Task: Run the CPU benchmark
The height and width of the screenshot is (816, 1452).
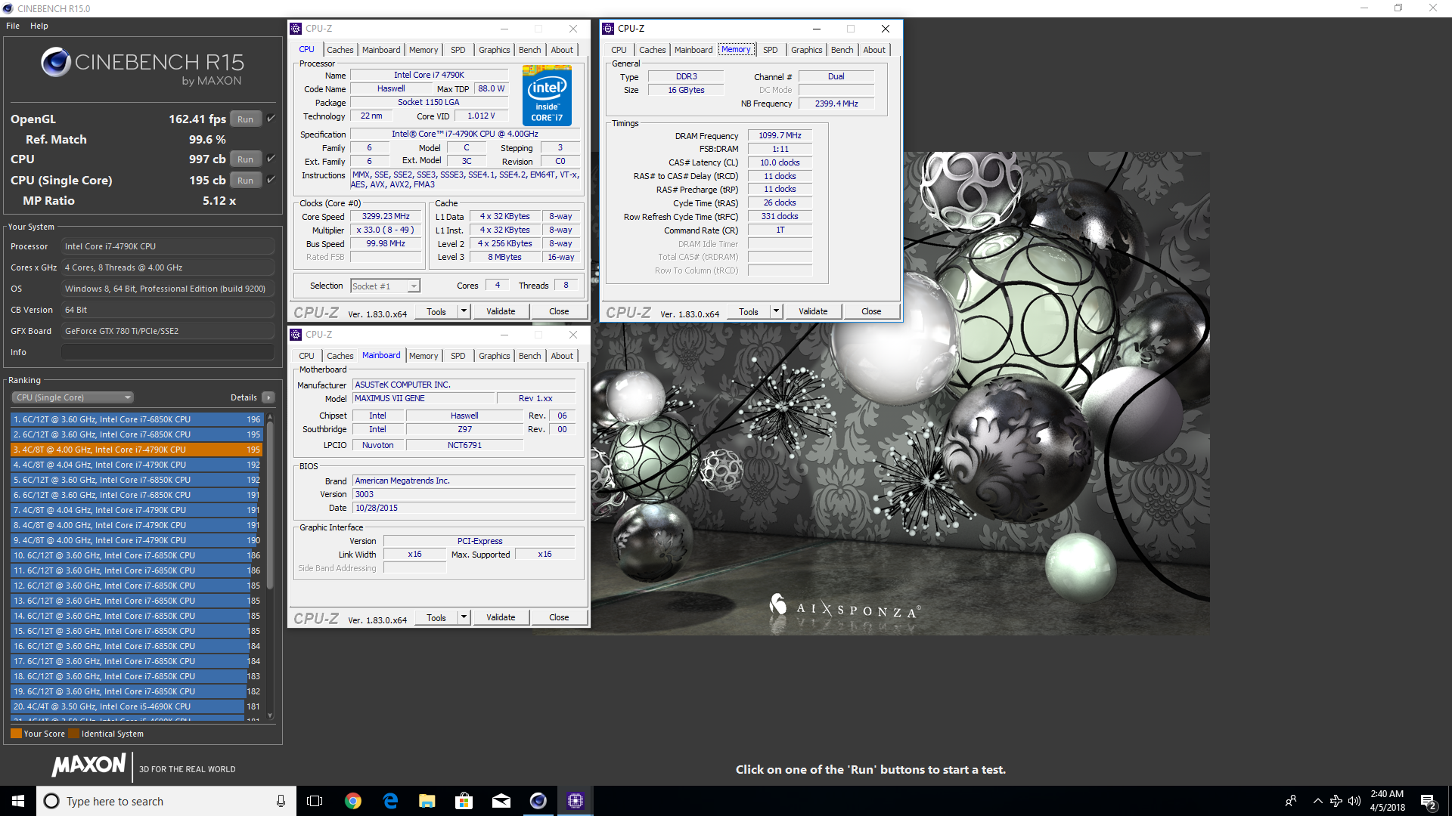Action: [x=246, y=159]
